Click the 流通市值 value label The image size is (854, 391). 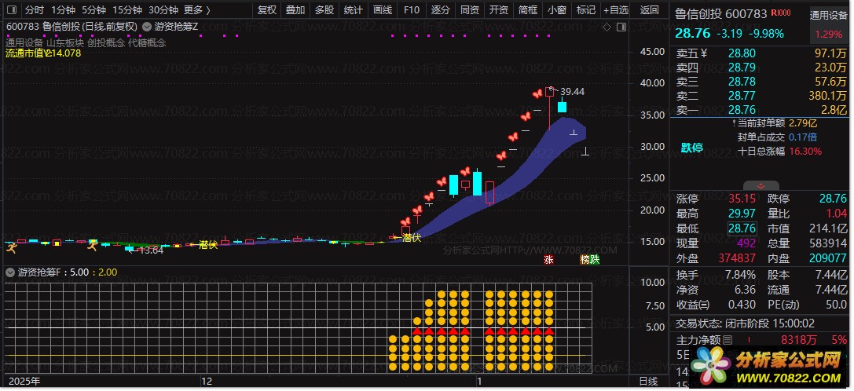(x=43, y=53)
